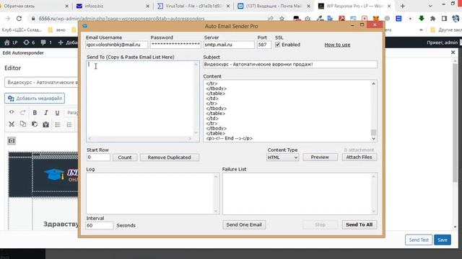This screenshot has height=259, width=462.
Task: Click the autoresponder title field in Editor
Action: [41, 82]
